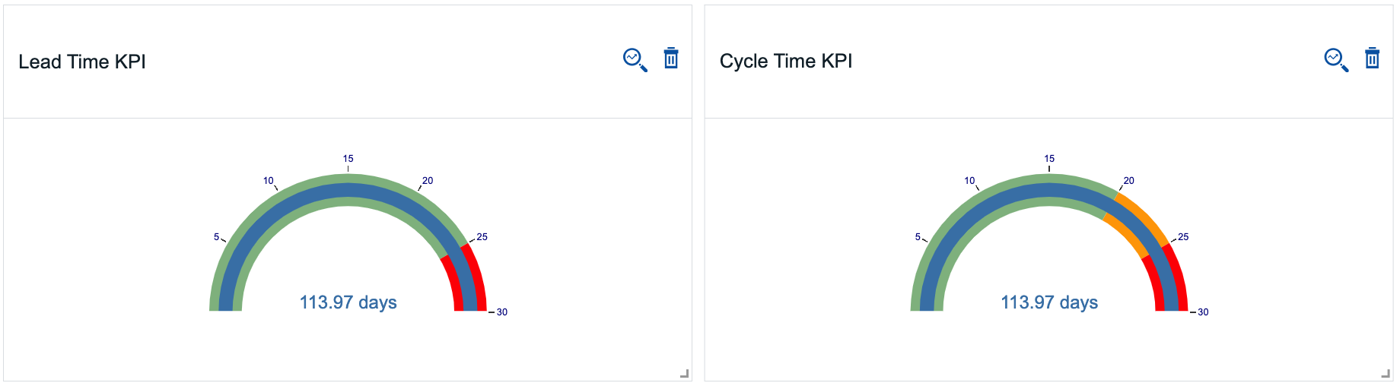Click tick label 30 on Cycle Time gauge
The height and width of the screenshot is (383, 1400).
(x=1203, y=312)
